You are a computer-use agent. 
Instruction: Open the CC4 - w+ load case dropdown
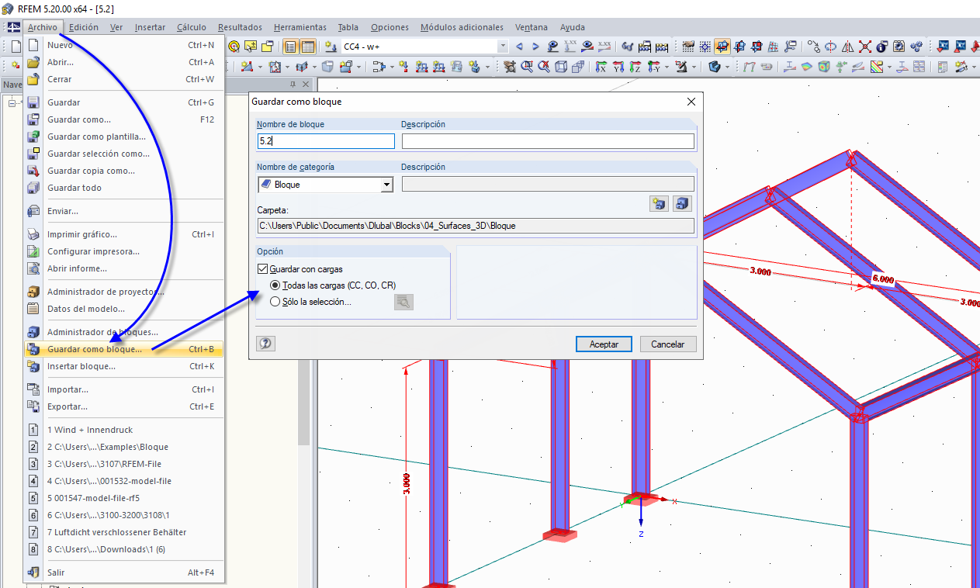[x=503, y=47]
